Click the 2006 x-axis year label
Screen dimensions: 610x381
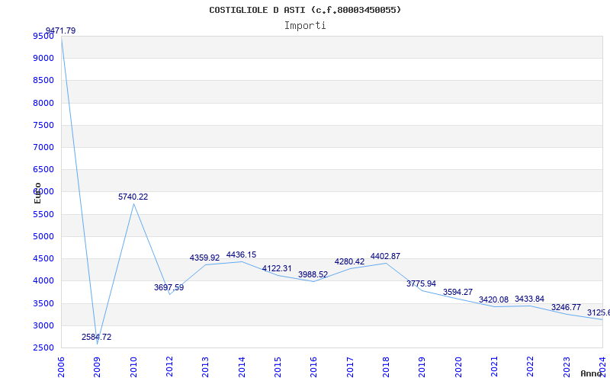(61, 367)
